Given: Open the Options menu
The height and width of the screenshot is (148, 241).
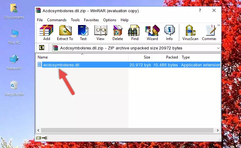Looking at the screenshot, I should pyautogui.click(x=110, y=20).
